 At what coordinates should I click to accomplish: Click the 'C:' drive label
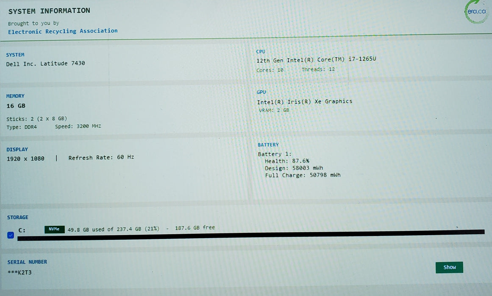coord(22,230)
